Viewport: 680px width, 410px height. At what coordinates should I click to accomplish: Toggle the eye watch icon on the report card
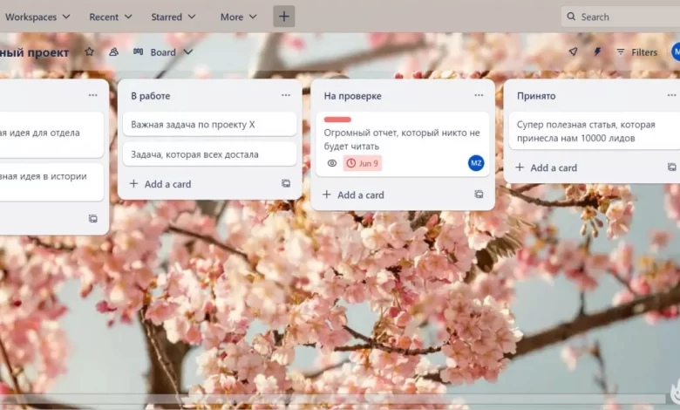[331, 163]
